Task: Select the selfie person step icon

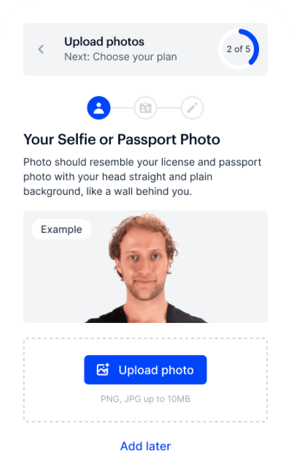Action: pyautogui.click(x=99, y=108)
